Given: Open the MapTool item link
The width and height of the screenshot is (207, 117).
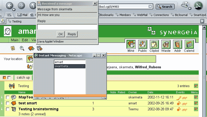Looking at the screenshot, I should (26, 97).
